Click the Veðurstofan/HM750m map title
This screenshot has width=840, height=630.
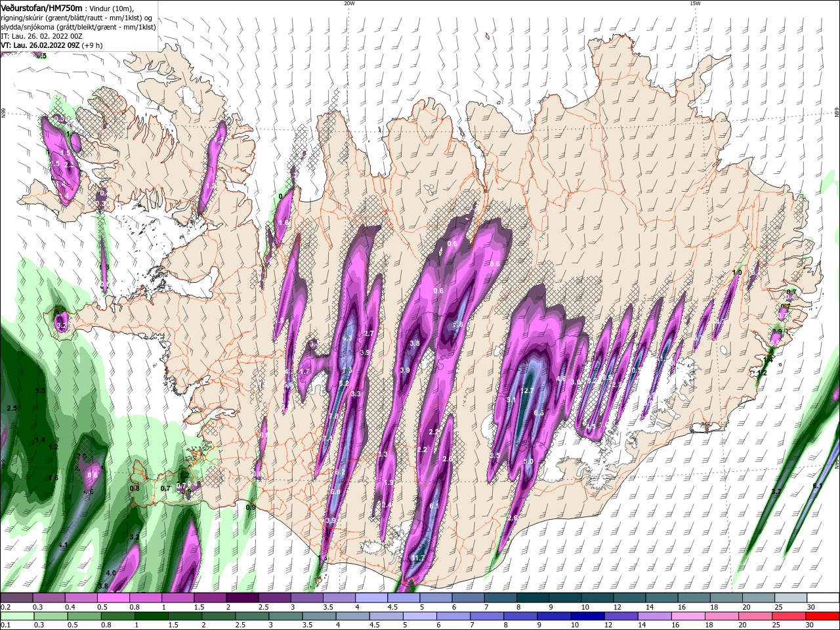41,8
